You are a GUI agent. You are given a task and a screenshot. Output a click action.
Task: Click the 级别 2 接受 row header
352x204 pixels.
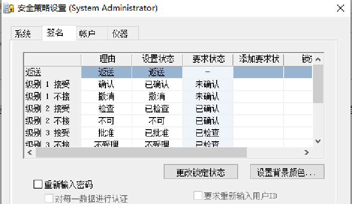(x=53, y=109)
